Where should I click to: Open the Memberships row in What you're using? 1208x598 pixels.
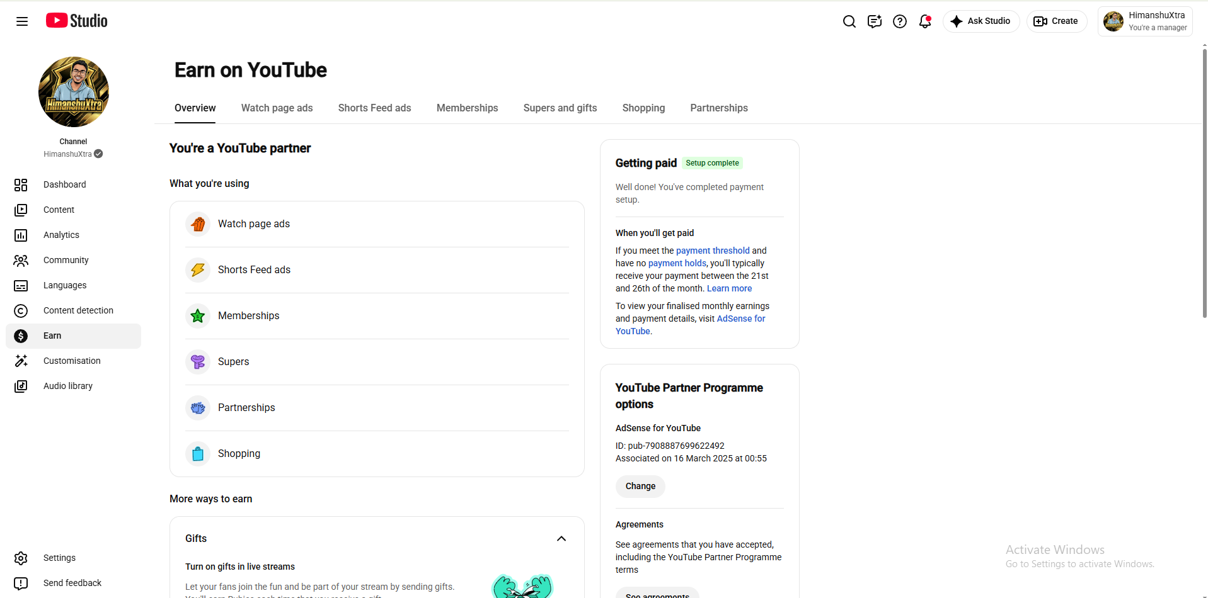(377, 316)
